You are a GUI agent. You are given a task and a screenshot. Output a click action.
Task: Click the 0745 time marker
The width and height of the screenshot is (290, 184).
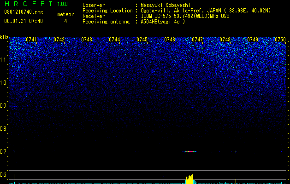(142, 40)
